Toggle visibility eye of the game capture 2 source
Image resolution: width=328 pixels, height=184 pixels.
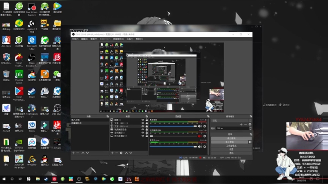(x=143, y=133)
